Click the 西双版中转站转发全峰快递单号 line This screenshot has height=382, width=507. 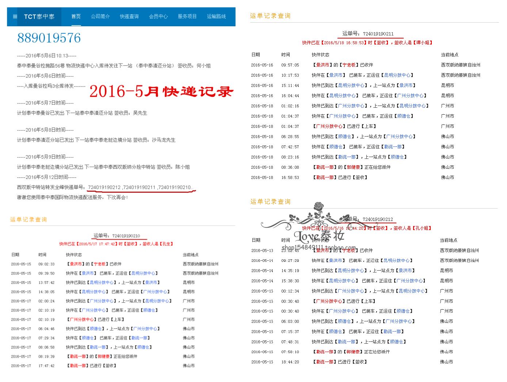click(105, 187)
